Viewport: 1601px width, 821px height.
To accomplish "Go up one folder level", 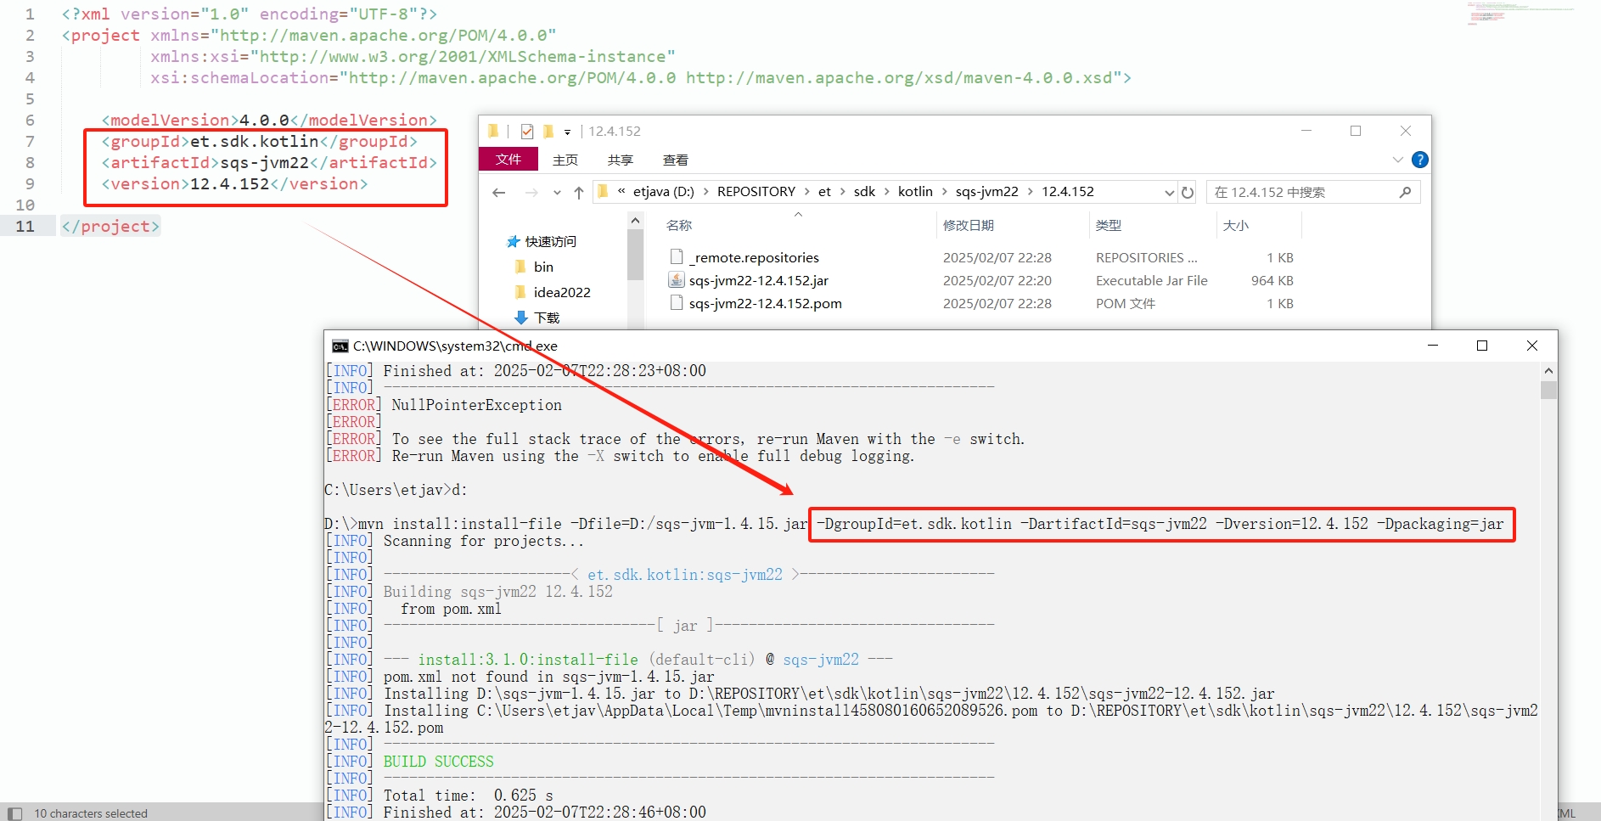I will coord(578,193).
